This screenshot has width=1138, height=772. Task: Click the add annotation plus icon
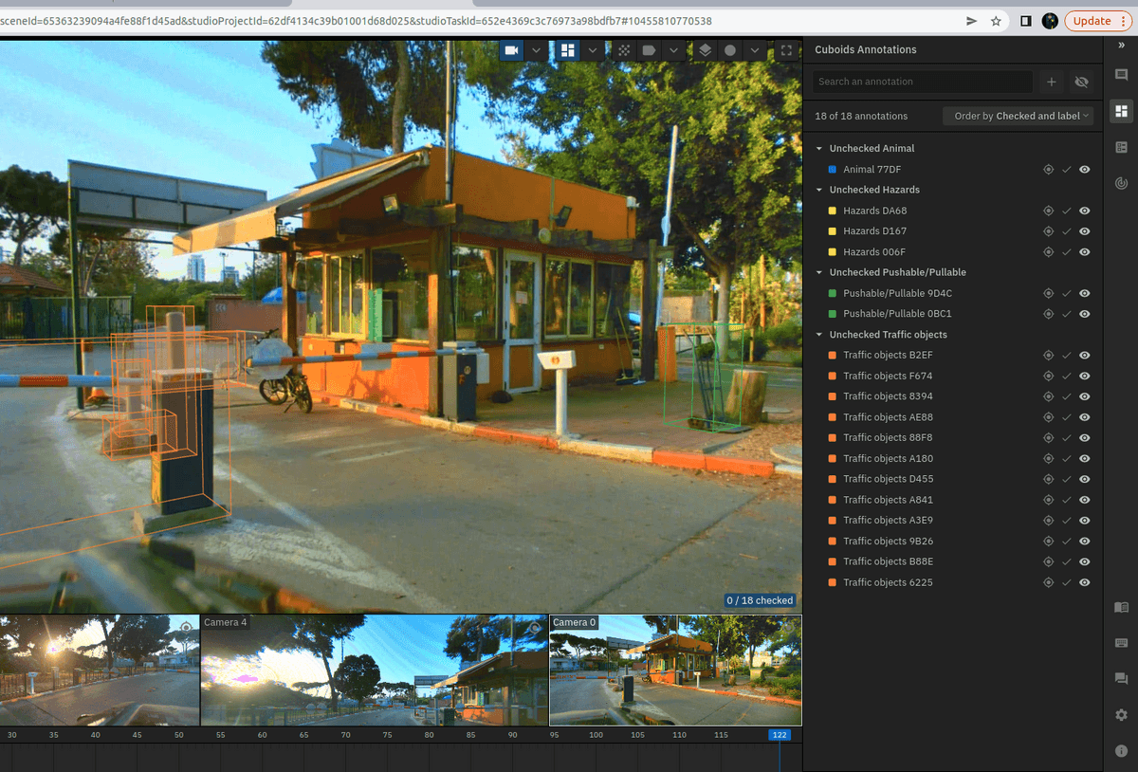pyautogui.click(x=1052, y=82)
